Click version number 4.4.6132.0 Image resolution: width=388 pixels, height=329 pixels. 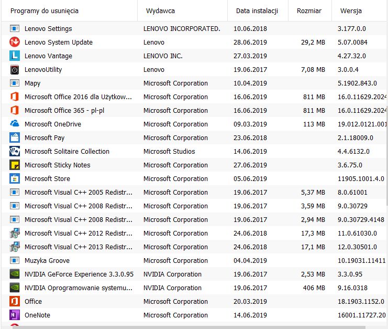(353, 151)
